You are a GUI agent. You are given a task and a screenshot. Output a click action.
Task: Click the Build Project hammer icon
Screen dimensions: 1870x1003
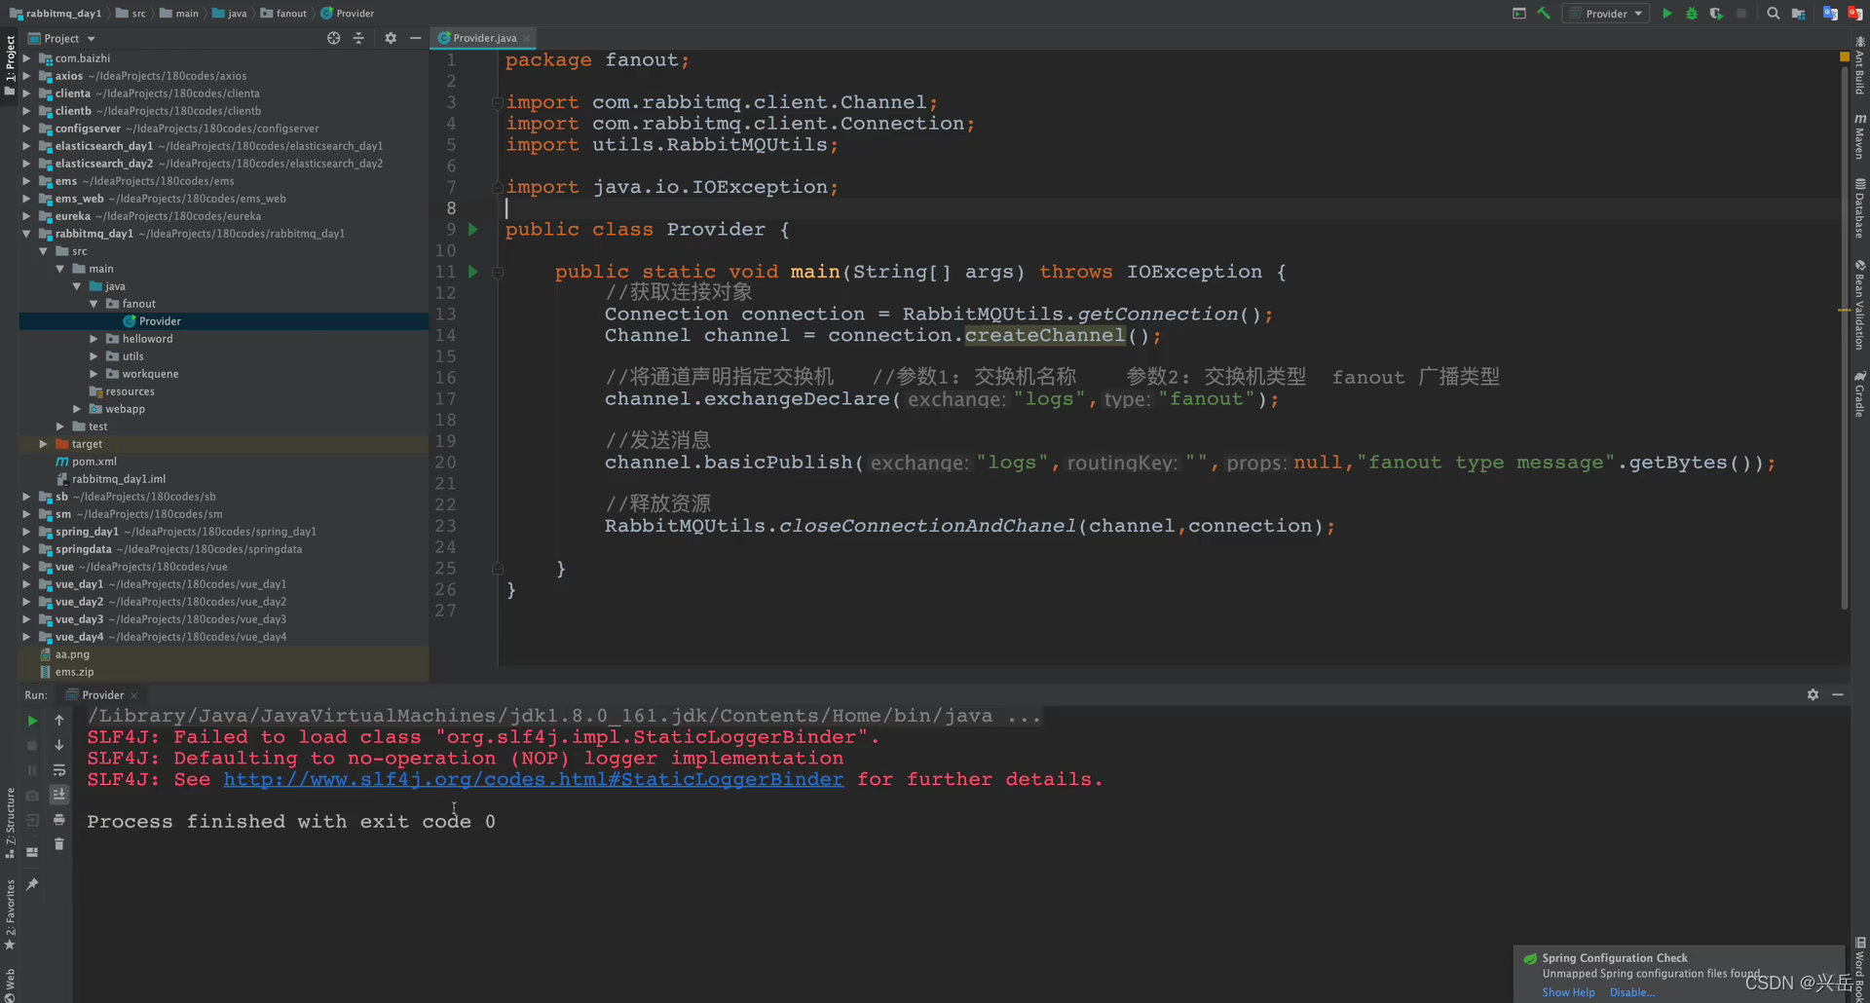tap(1544, 14)
